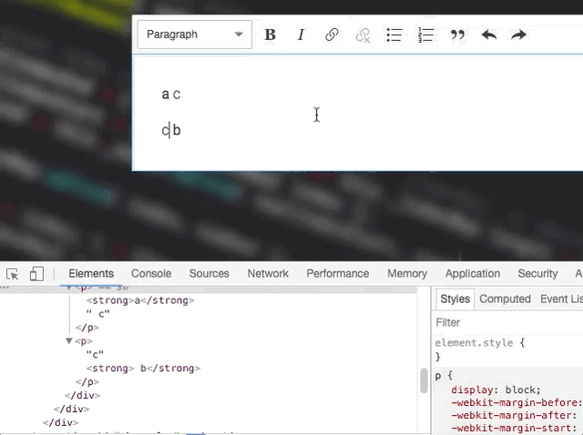
Task: Switch to the Elements tab
Action: tap(91, 274)
